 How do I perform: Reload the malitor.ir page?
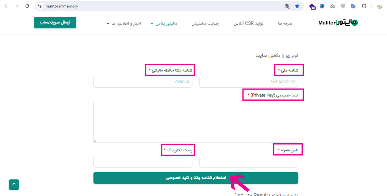[27, 6]
